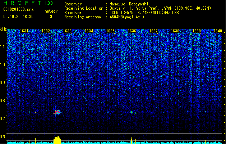Screen dimensions: 226x144
Task: Click the 'meteor' label
Action: [51, 11]
